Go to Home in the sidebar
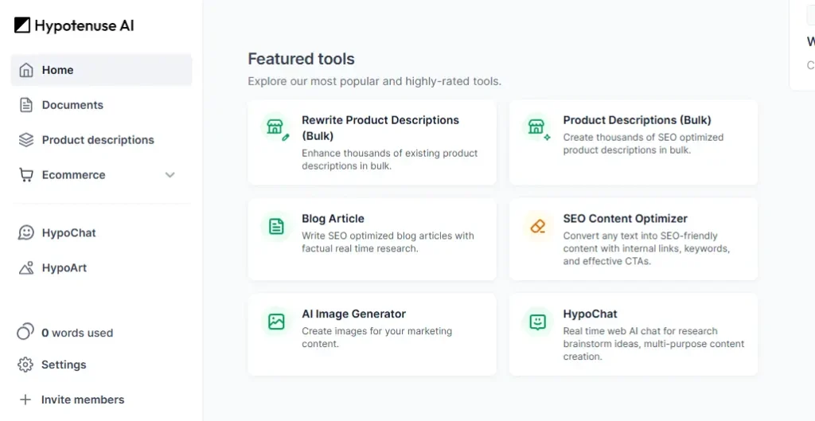 101,70
